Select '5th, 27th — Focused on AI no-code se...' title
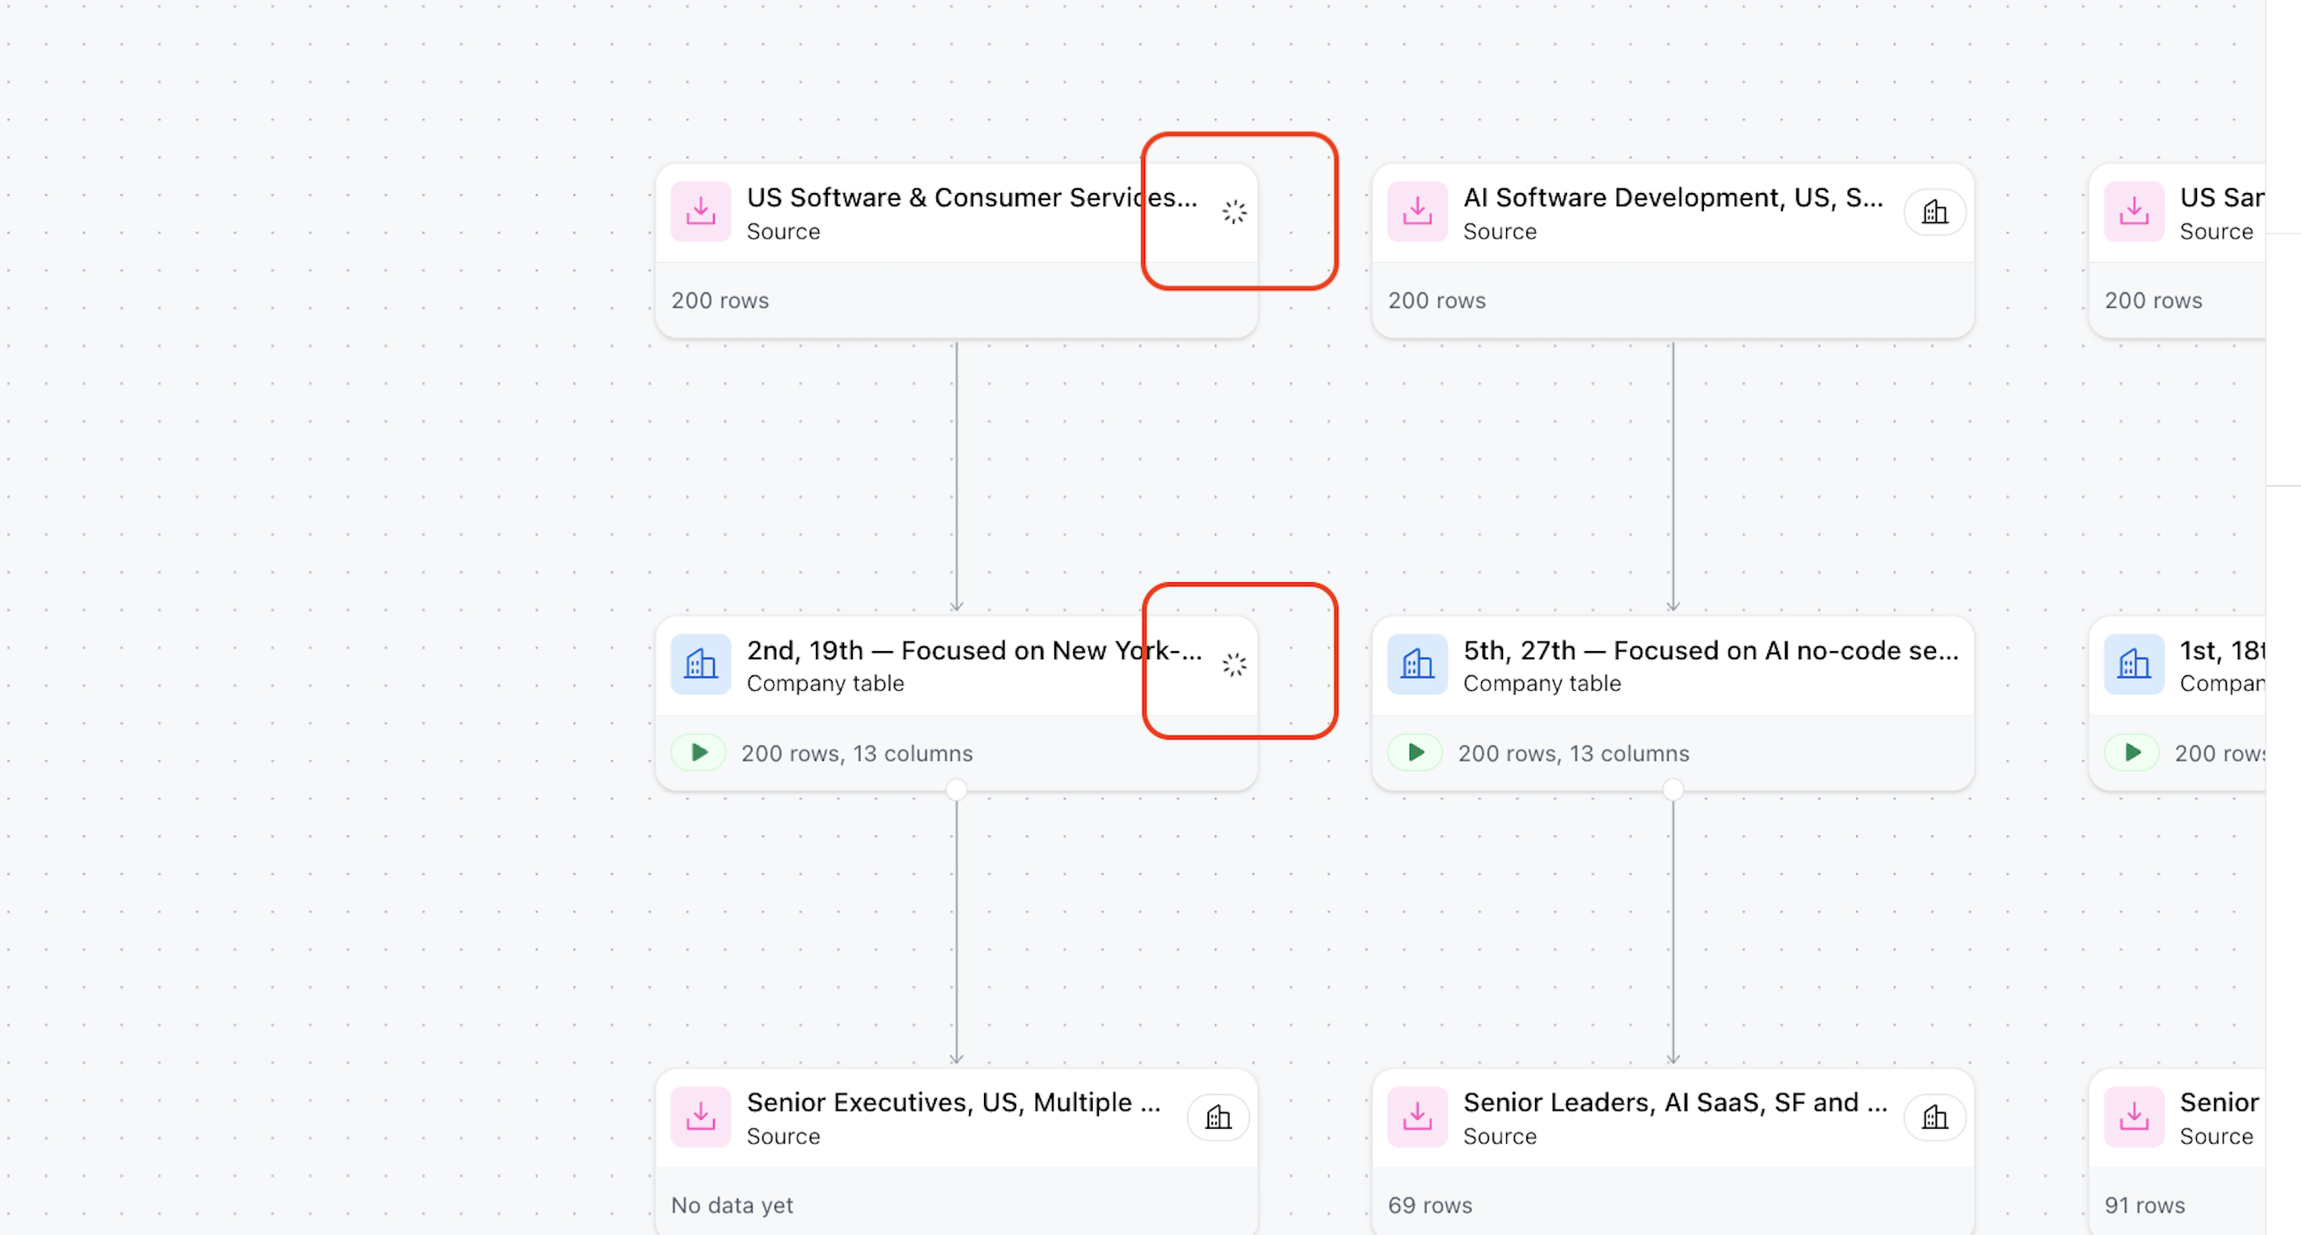2301x1235 pixels. coord(1711,650)
